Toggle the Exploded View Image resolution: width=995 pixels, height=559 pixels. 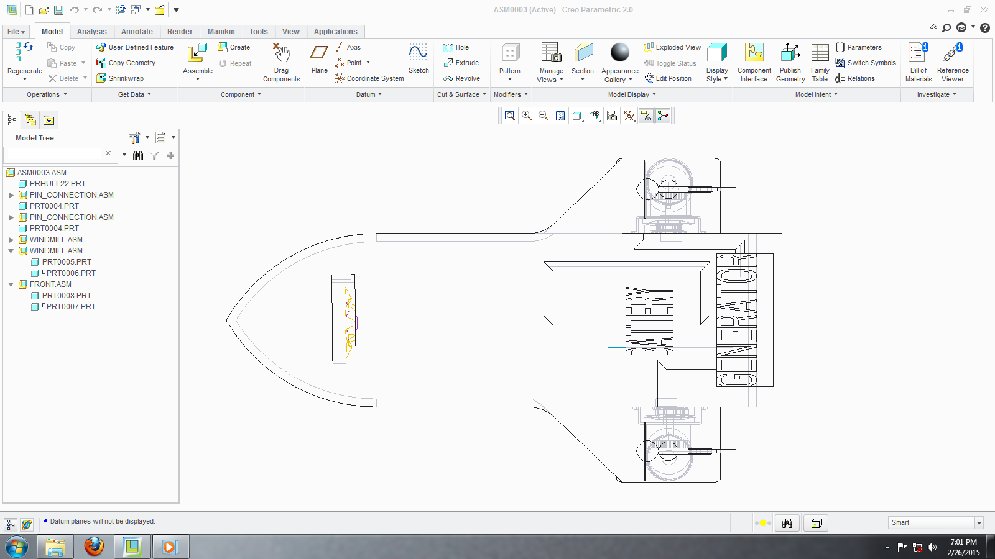point(672,47)
